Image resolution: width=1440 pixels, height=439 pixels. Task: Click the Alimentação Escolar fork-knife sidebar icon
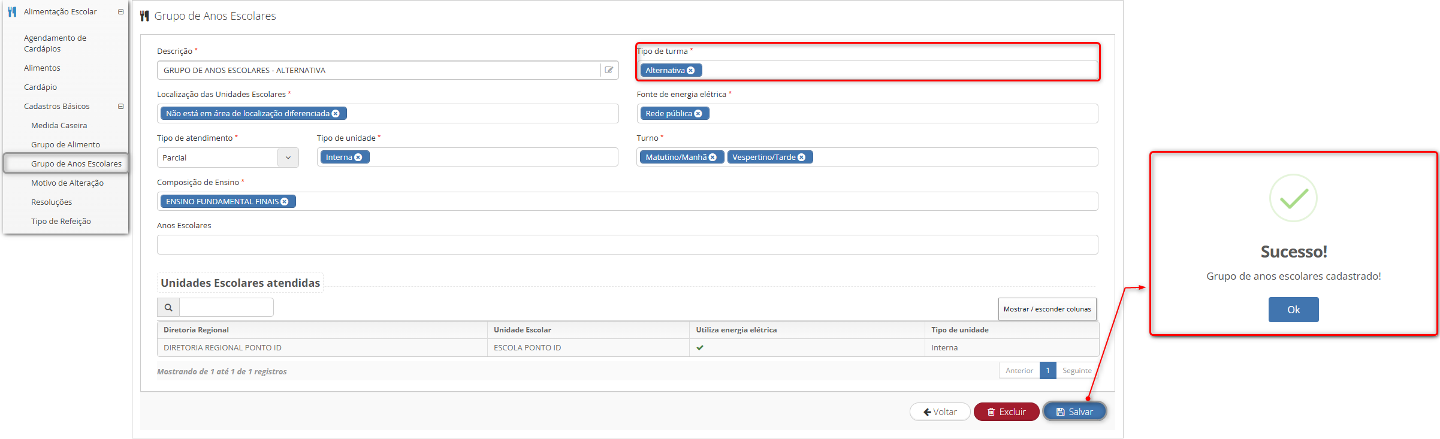(x=12, y=11)
